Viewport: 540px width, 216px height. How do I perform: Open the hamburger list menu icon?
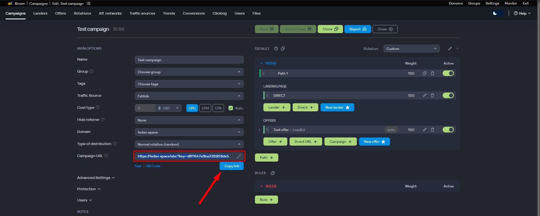89,3
